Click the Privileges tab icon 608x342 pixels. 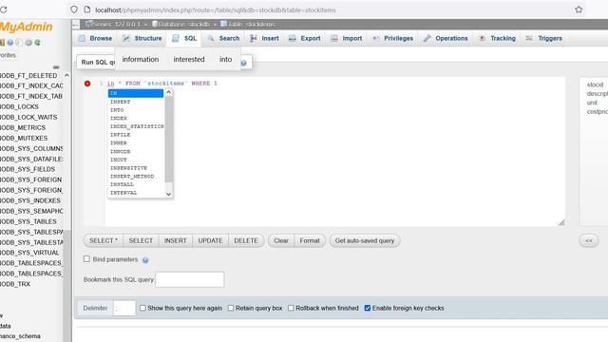click(376, 38)
